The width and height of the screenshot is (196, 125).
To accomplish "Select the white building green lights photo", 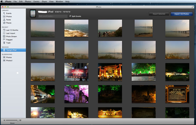I will [43, 94].
